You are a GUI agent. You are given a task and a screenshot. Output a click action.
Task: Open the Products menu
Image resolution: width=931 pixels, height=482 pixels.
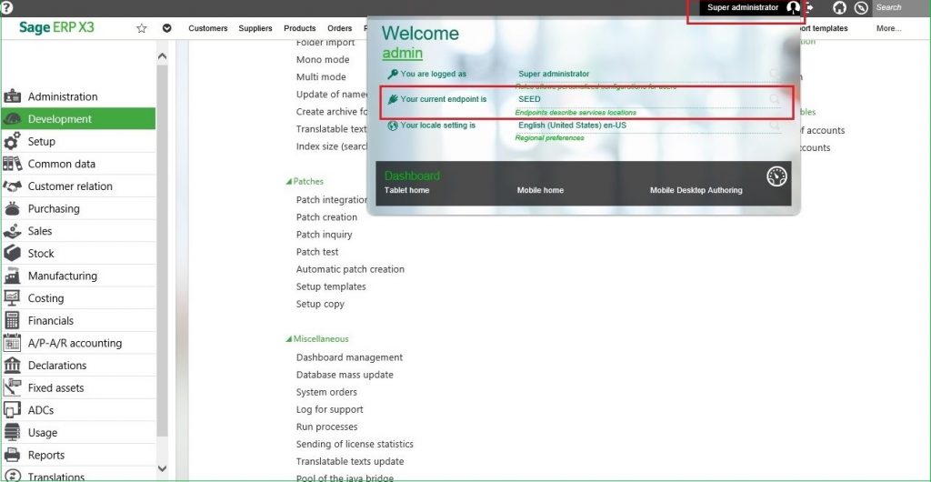300,28
